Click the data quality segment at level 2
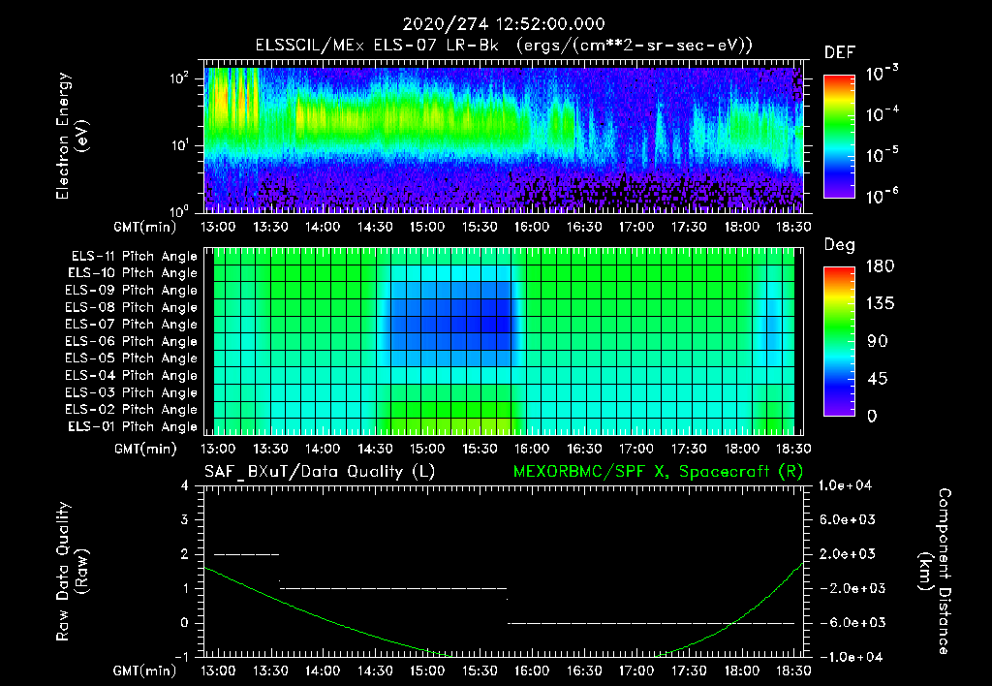The width and height of the screenshot is (992, 686). (x=247, y=554)
